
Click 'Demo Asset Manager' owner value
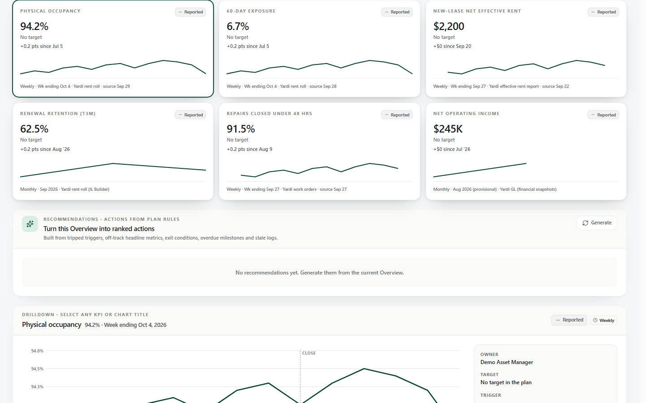tap(506, 362)
